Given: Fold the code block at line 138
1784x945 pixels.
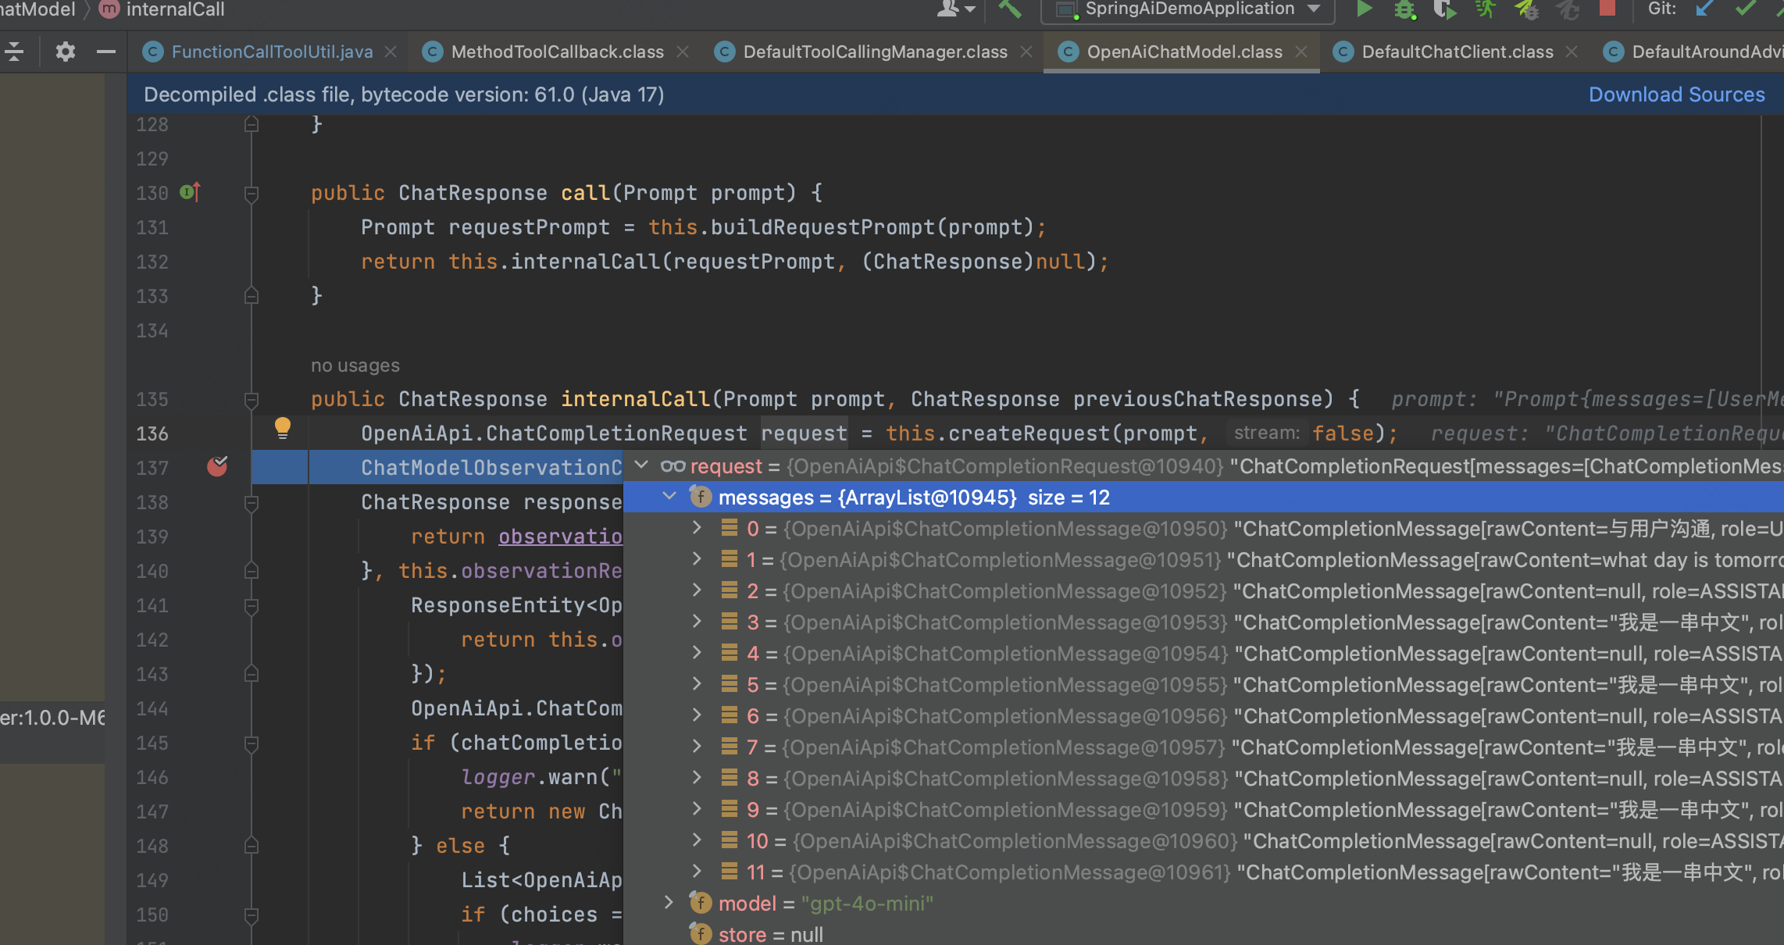Looking at the screenshot, I should (252, 503).
